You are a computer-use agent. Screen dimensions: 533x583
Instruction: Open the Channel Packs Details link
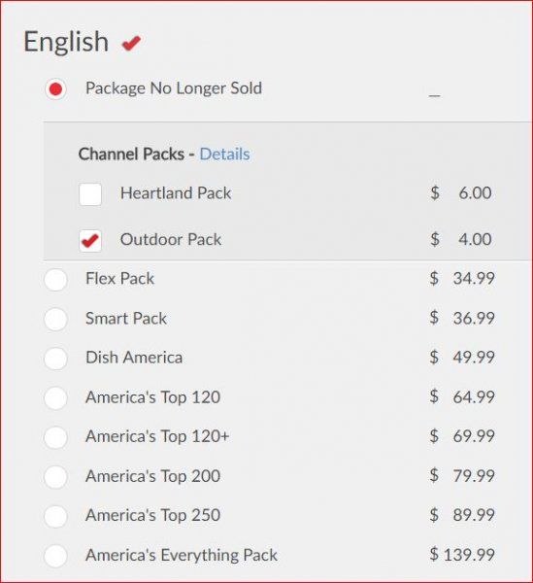[x=224, y=154]
